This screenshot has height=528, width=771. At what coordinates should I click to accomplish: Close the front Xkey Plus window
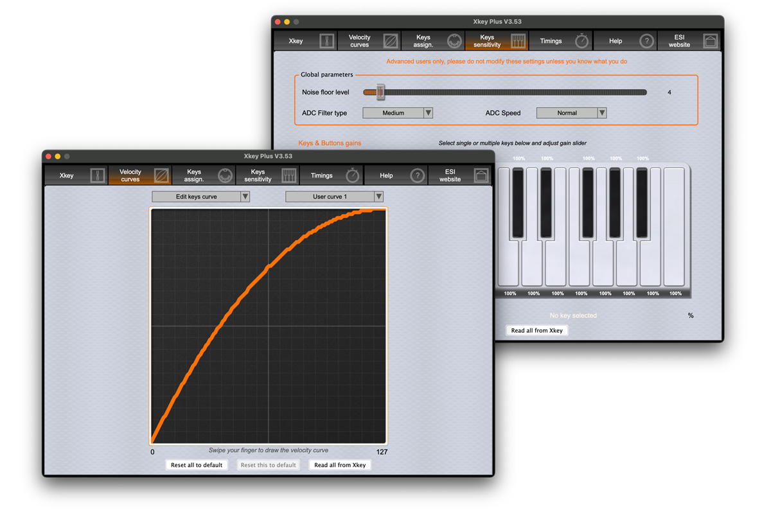point(48,156)
